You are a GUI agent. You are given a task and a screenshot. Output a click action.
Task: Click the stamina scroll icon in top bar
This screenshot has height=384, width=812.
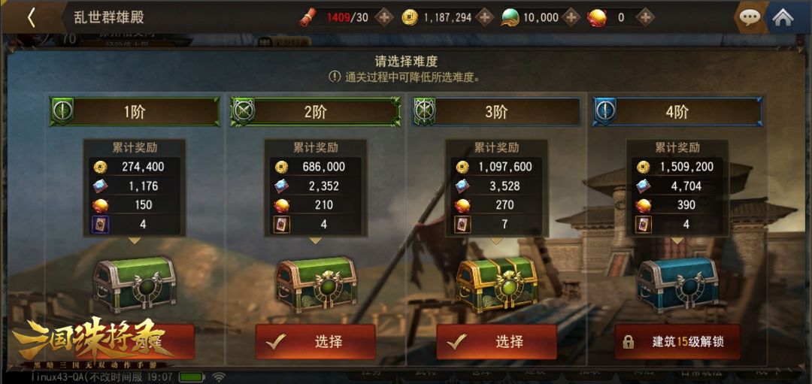point(308,17)
